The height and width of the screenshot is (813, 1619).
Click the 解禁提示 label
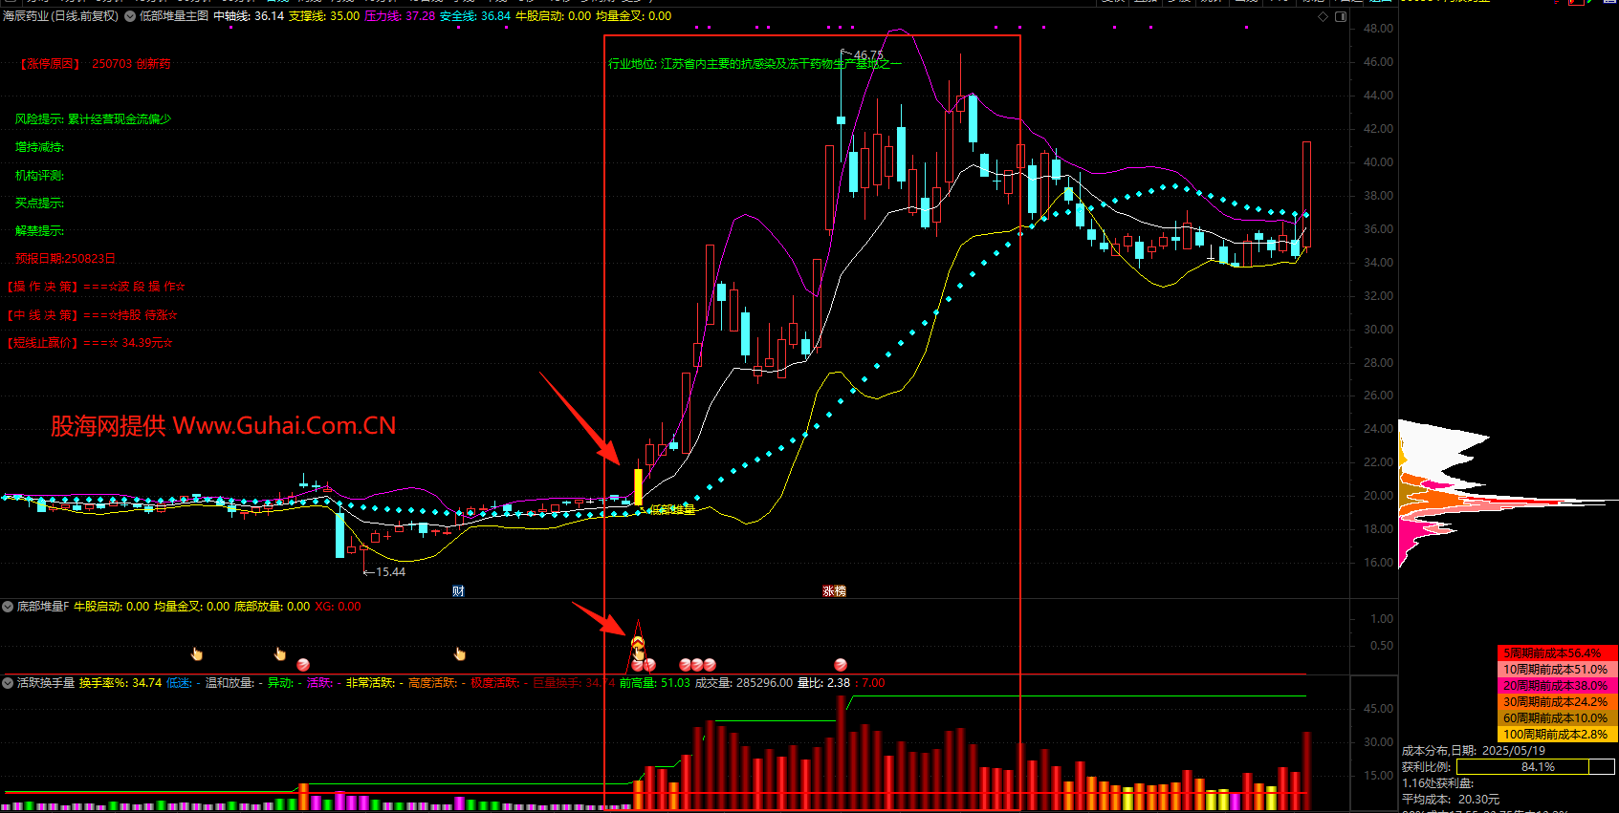coord(39,231)
